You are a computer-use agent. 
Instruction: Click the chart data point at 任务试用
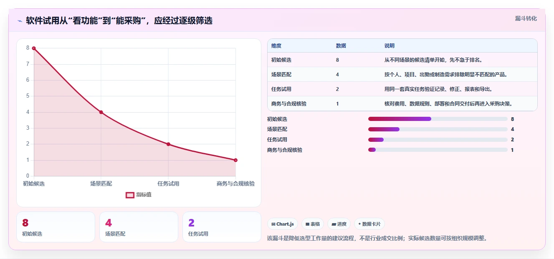click(168, 144)
